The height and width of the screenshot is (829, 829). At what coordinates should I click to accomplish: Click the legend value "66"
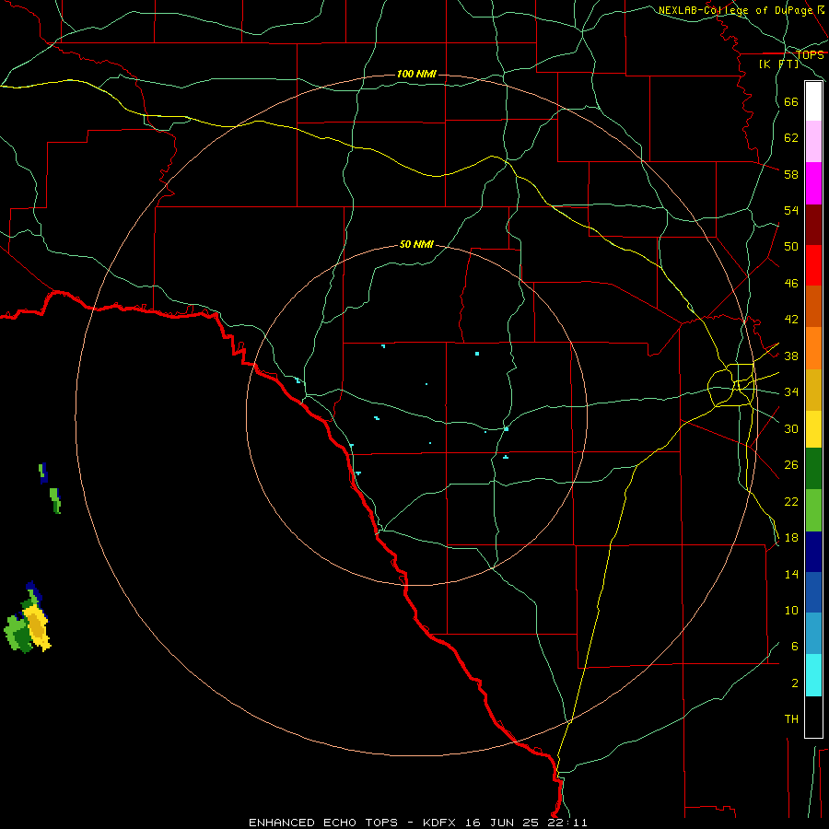coord(791,102)
